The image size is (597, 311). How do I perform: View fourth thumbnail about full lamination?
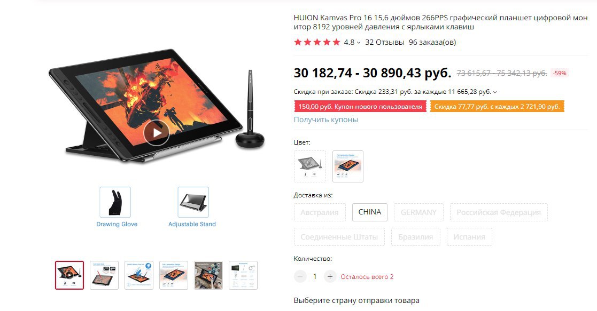click(174, 275)
